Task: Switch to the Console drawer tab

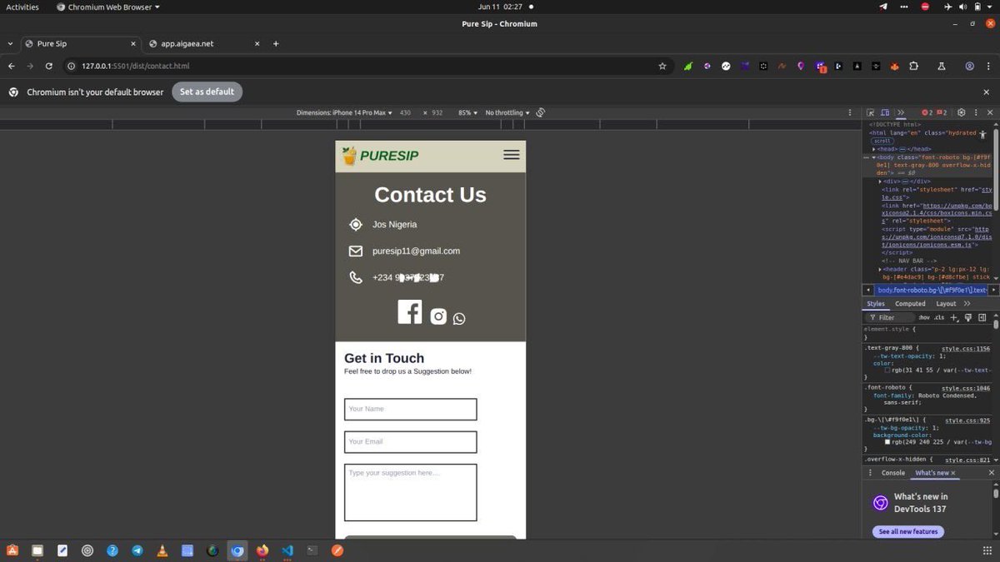Action: [893, 473]
